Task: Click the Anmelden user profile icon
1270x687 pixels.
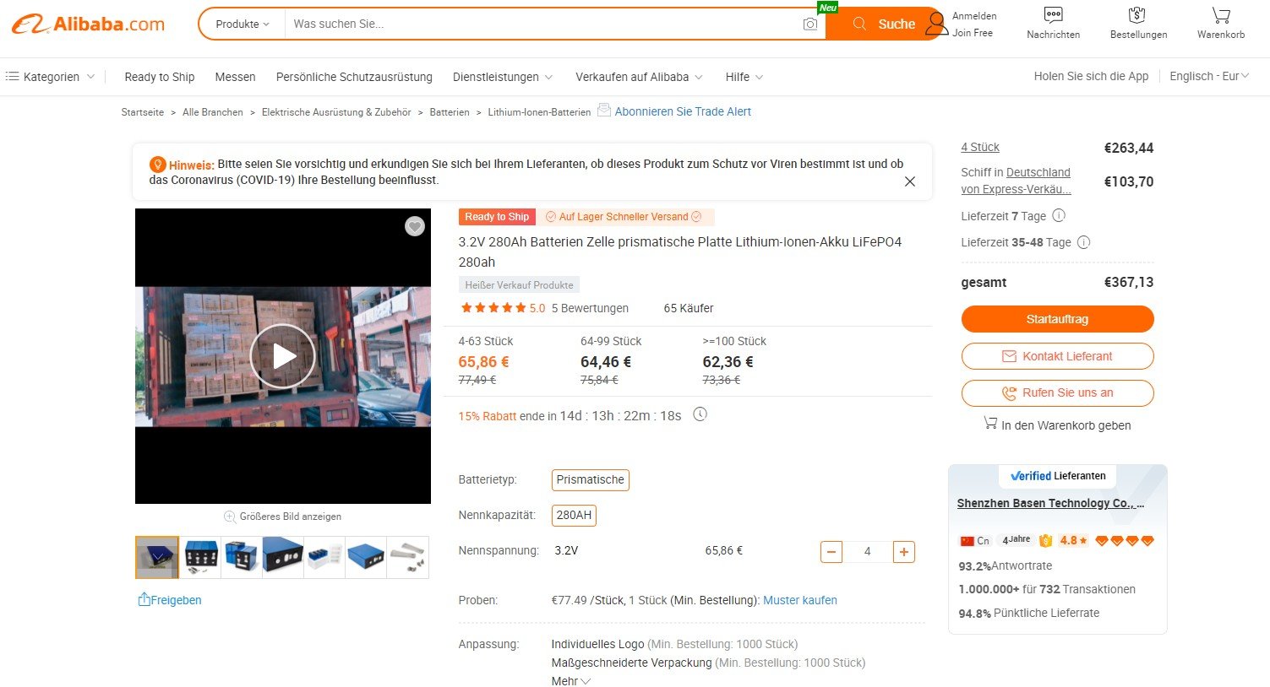Action: 935,24
